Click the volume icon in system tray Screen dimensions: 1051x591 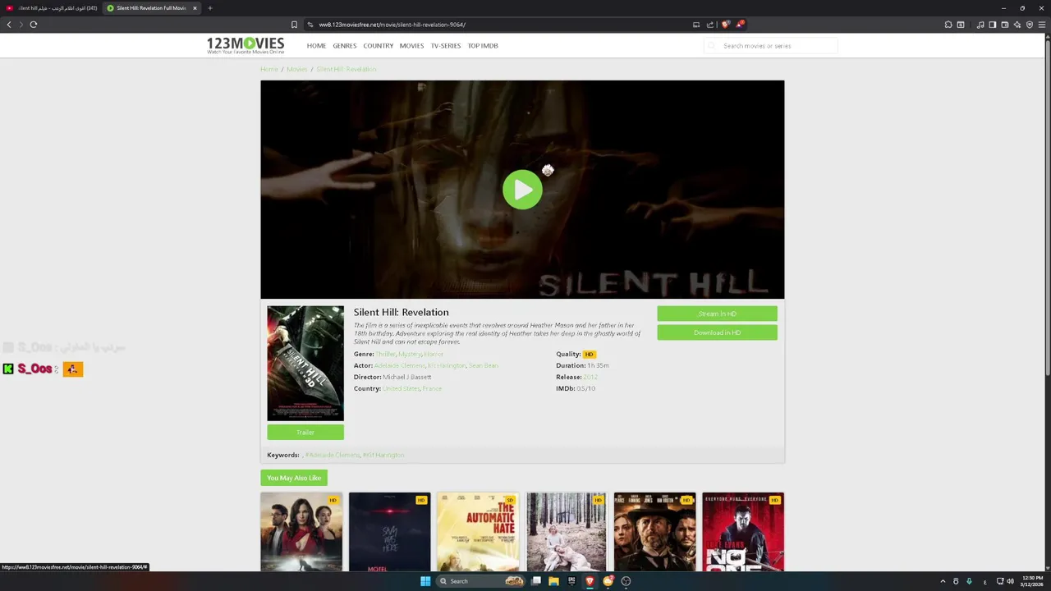click(1010, 581)
